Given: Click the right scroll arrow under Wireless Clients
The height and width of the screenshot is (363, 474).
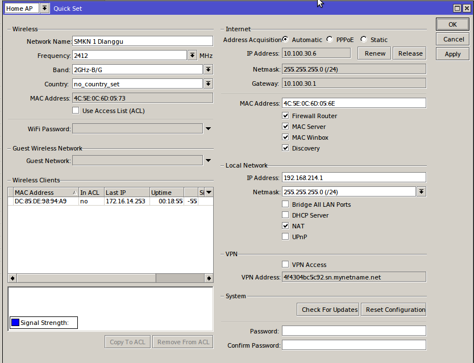Looking at the screenshot, I should [x=209, y=278].
